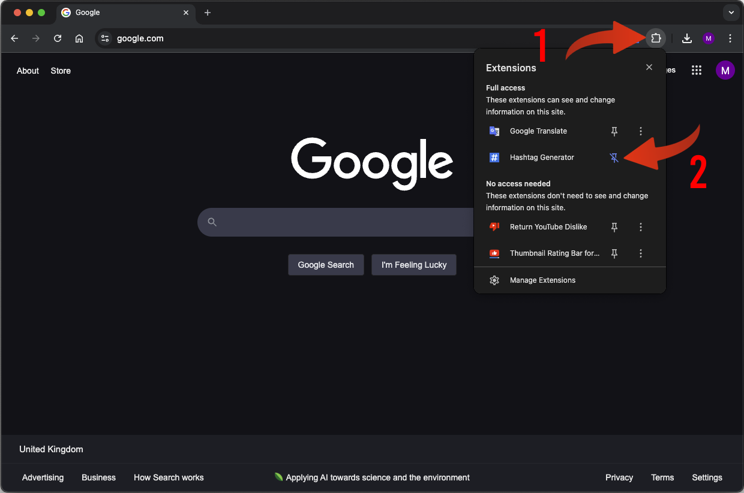Close the Extensions popup
744x493 pixels.
pyautogui.click(x=649, y=68)
